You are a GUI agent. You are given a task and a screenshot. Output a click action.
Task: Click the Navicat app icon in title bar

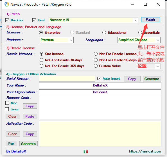click(x=7, y=4)
